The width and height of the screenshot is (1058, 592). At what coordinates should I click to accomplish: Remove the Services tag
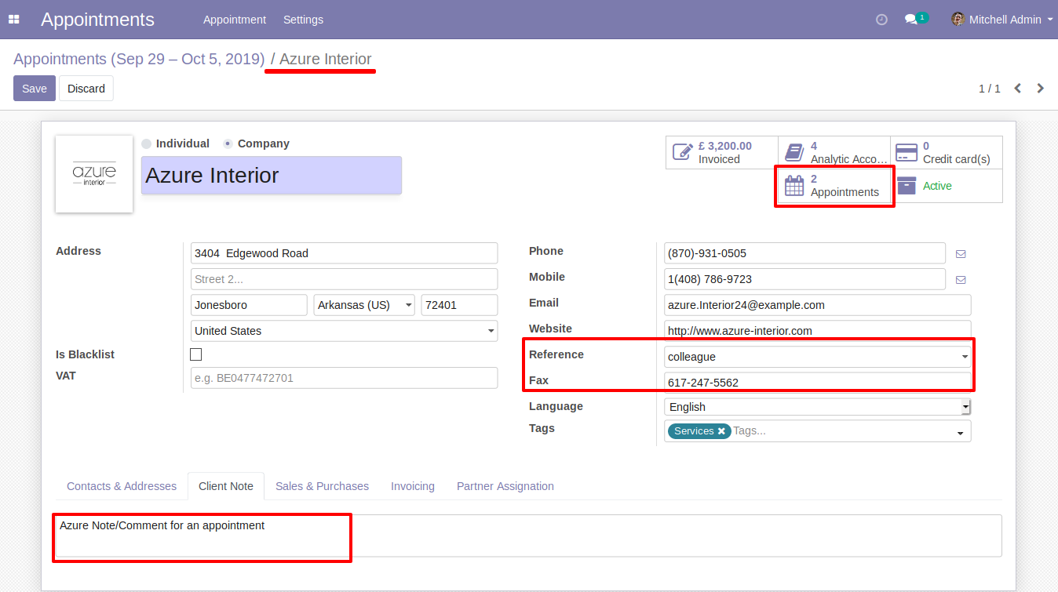pyautogui.click(x=721, y=431)
